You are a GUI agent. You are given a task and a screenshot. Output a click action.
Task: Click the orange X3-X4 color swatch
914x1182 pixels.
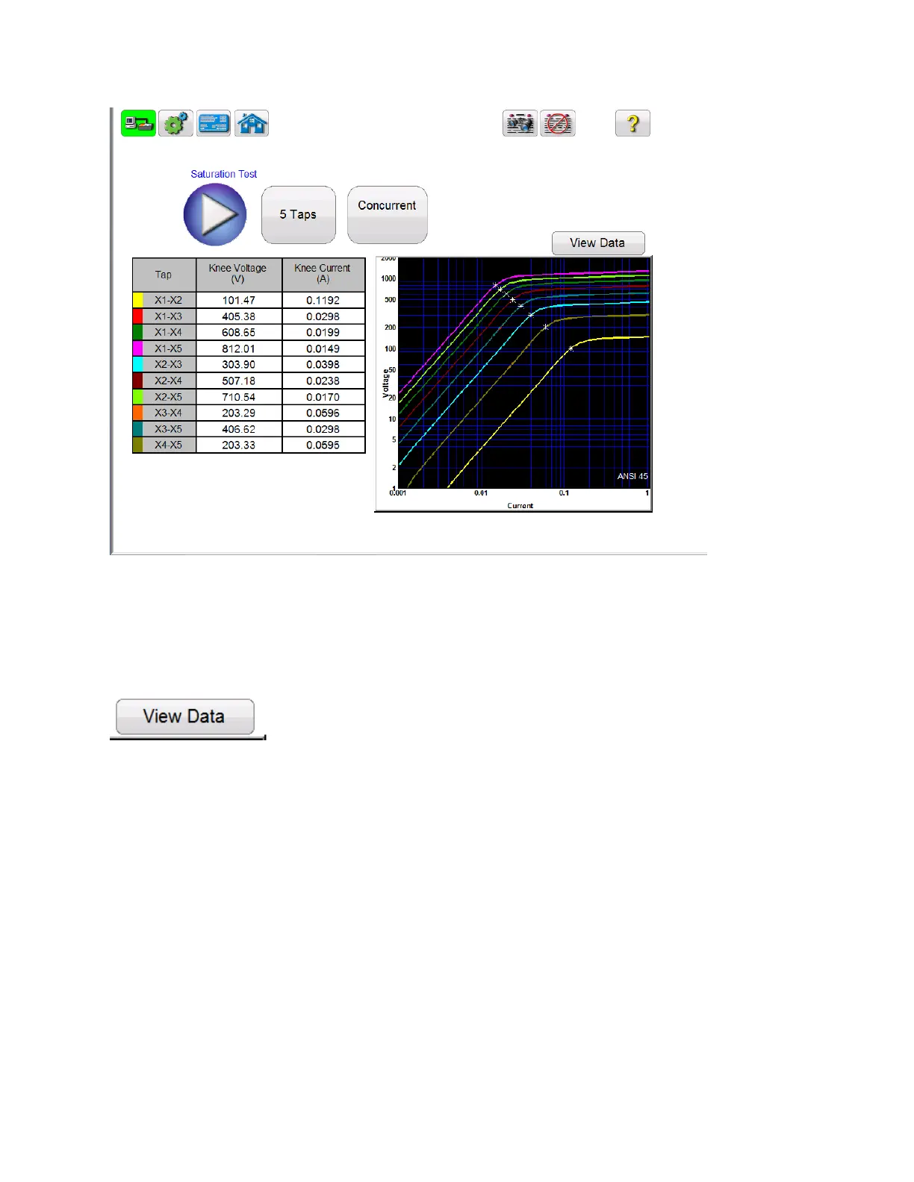click(x=137, y=413)
